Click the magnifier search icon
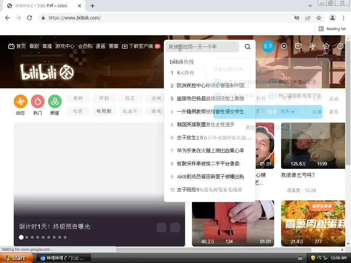This screenshot has width=351, height=263. [x=247, y=47]
